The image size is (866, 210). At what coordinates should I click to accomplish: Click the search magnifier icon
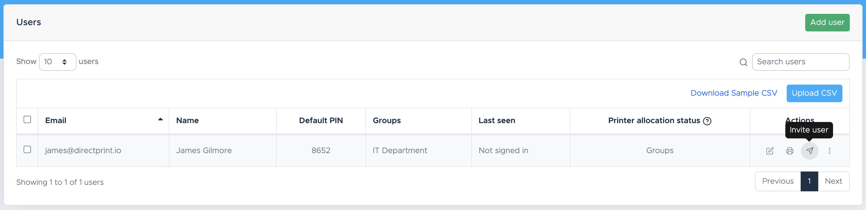tap(743, 62)
